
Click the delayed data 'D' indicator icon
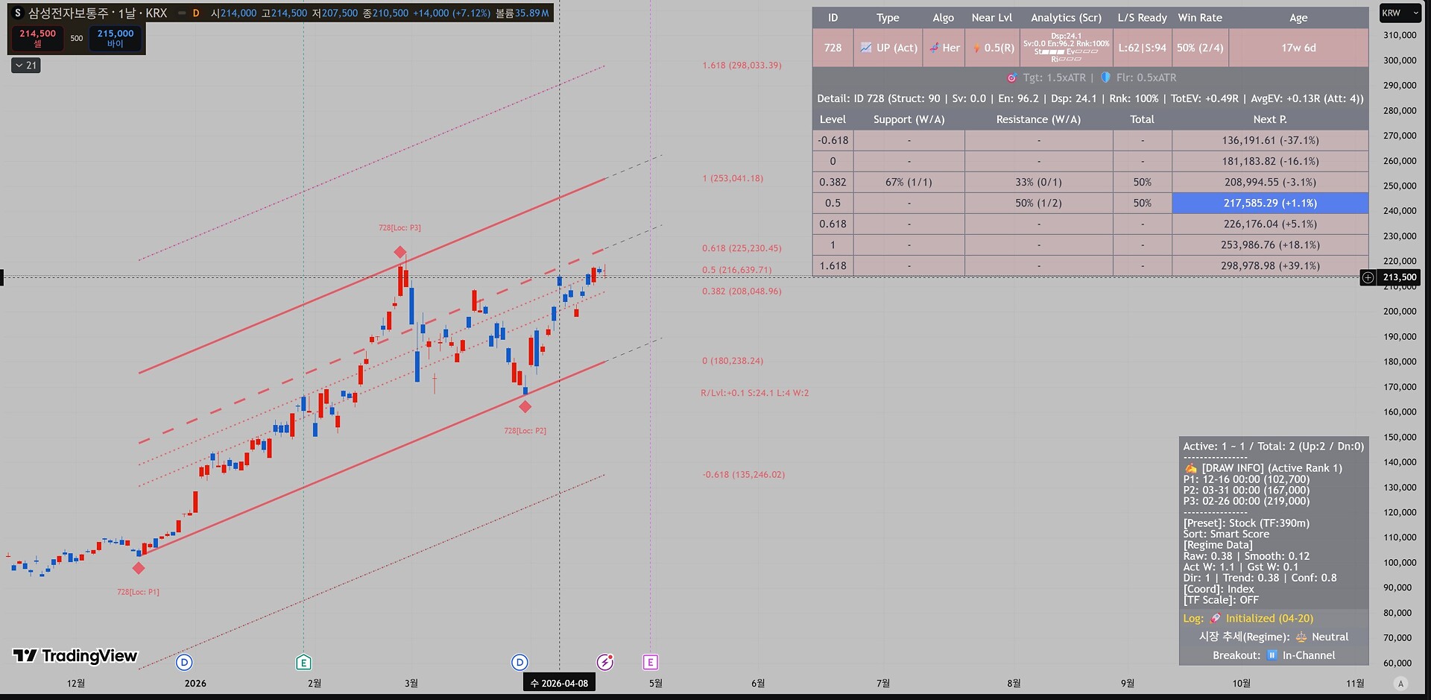196,13
